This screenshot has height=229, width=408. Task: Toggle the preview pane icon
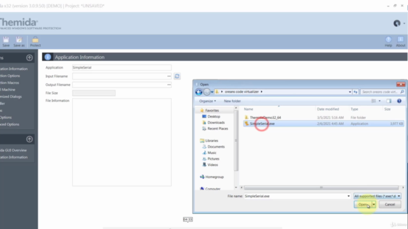[389, 101]
